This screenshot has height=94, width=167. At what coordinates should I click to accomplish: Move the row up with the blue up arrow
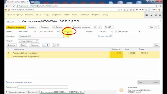[44, 45]
